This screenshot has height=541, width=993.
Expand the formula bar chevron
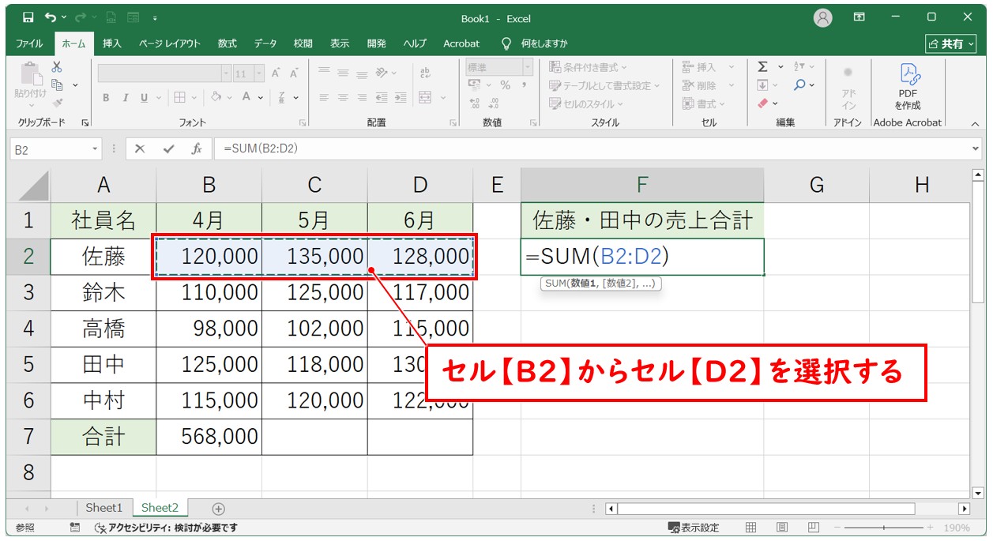point(976,148)
